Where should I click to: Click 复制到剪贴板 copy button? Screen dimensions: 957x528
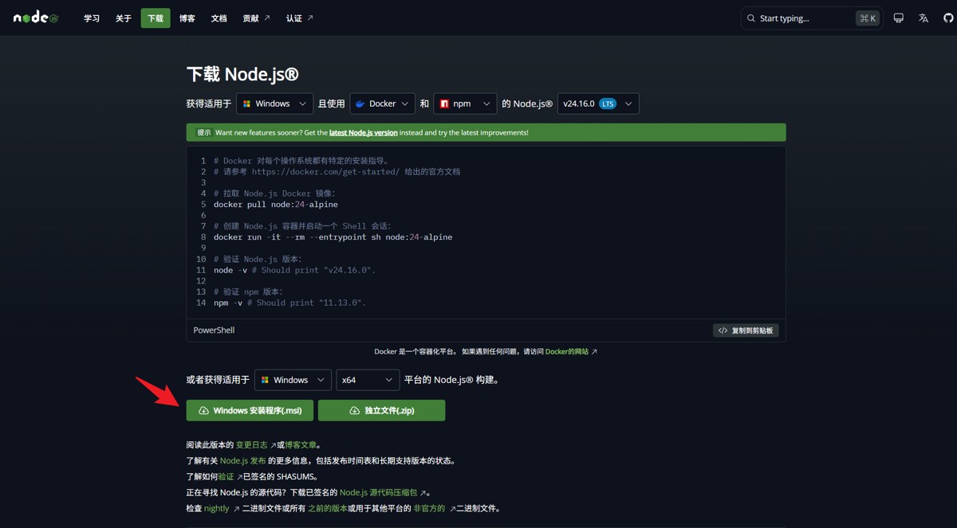pyautogui.click(x=746, y=330)
